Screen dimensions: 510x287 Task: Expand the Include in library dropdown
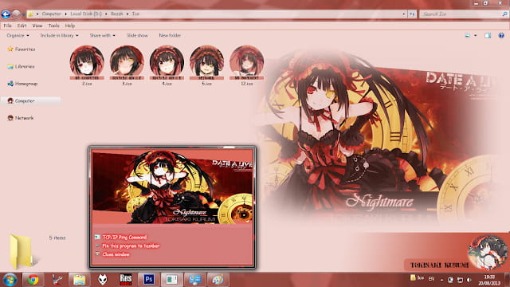[59, 35]
